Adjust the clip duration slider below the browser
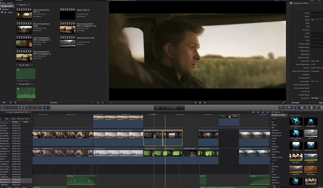The image size is (323, 188). coord(92,102)
